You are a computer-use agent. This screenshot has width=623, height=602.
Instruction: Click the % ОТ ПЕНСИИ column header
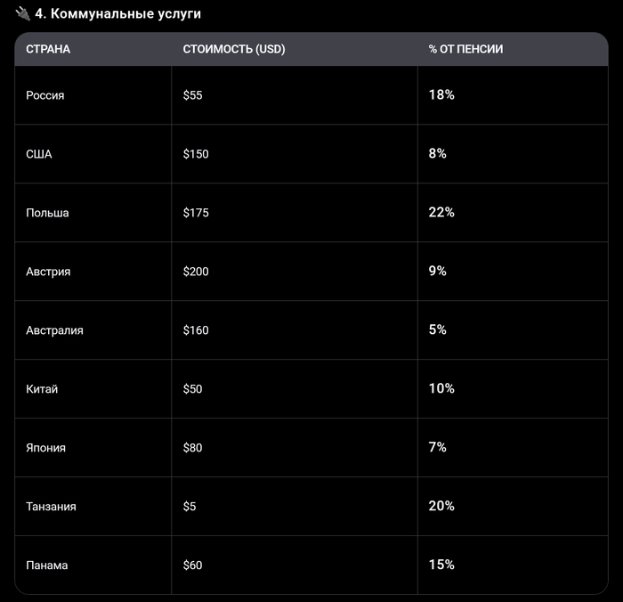point(465,49)
